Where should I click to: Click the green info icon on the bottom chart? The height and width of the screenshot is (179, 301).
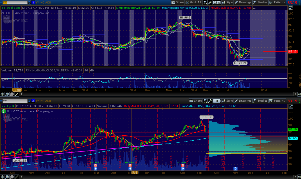pyautogui.click(x=4, y=111)
